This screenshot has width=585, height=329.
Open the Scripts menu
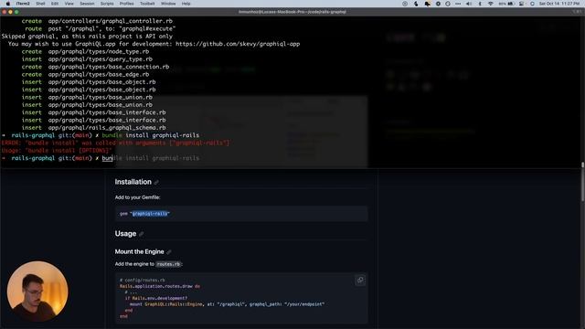107,4
